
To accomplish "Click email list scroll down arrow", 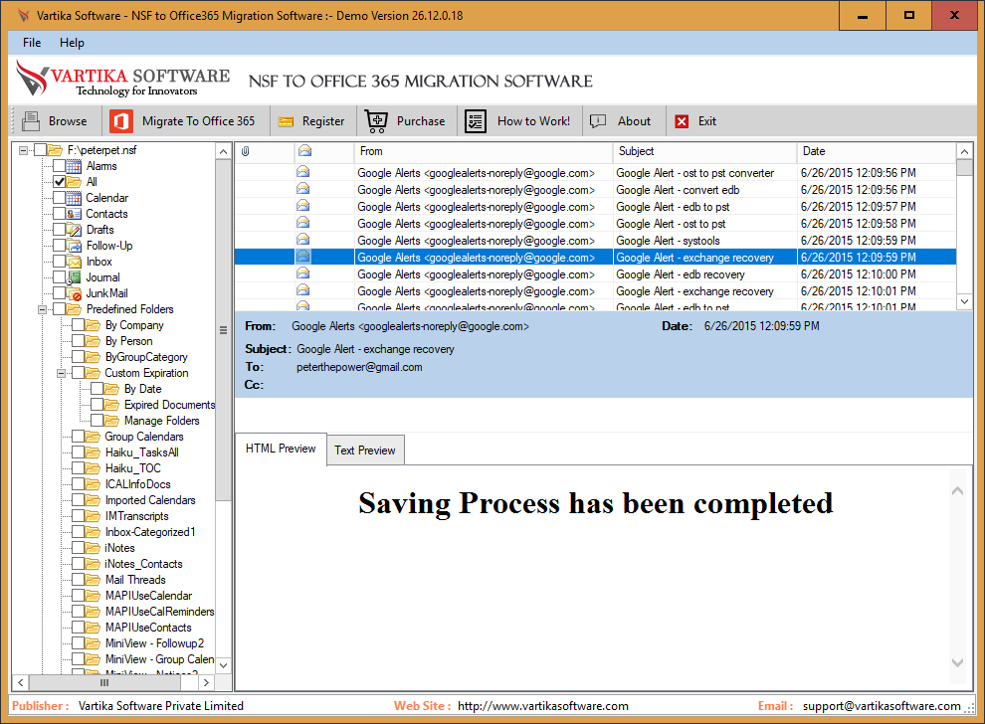I will click(964, 302).
